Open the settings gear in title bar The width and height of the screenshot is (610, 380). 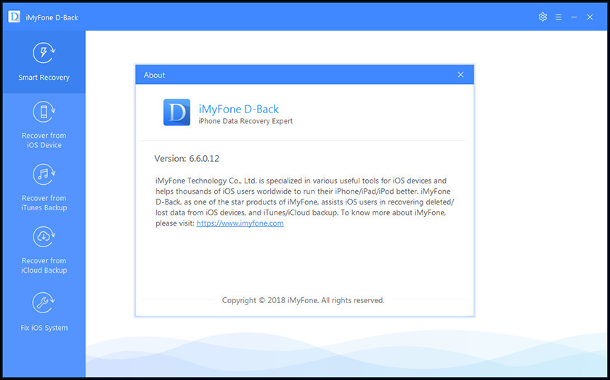pyautogui.click(x=542, y=17)
